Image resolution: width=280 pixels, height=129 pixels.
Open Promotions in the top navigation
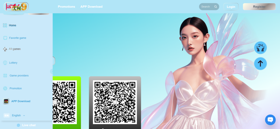66,7
